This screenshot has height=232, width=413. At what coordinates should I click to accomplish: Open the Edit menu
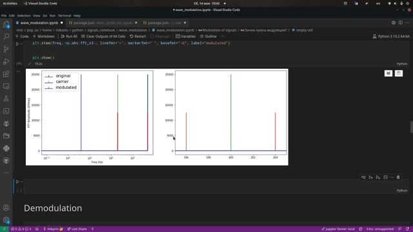click(12, 15)
